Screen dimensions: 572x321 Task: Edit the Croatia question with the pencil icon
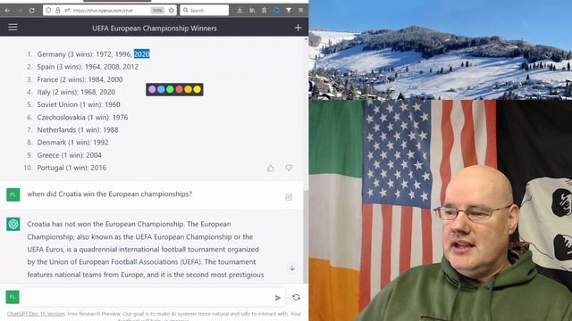coord(289,197)
